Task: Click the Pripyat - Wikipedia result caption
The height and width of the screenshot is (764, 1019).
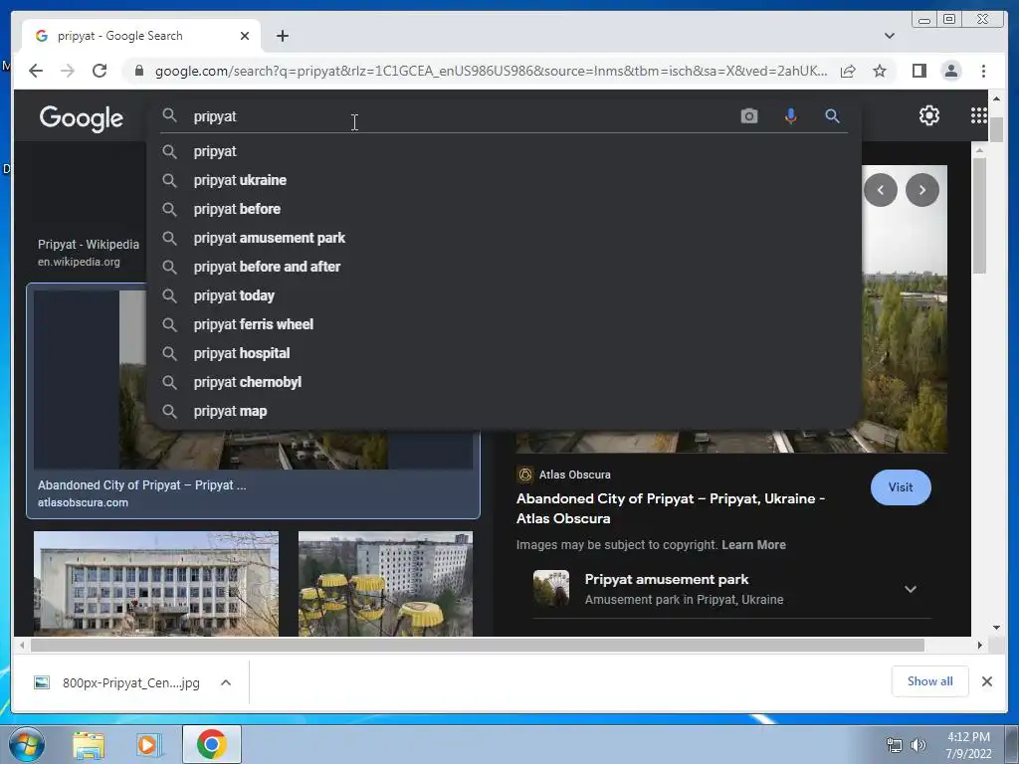Action: click(89, 245)
